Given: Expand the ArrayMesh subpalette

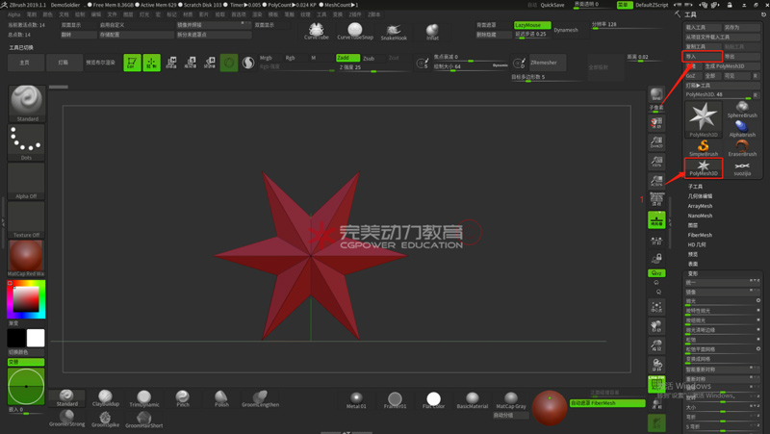Looking at the screenshot, I should [x=700, y=205].
